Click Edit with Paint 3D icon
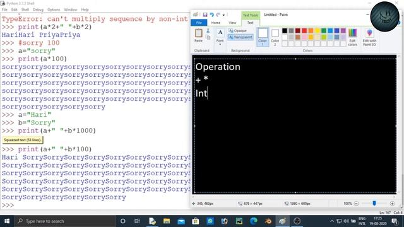This screenshot has height=227, width=404. (x=369, y=37)
